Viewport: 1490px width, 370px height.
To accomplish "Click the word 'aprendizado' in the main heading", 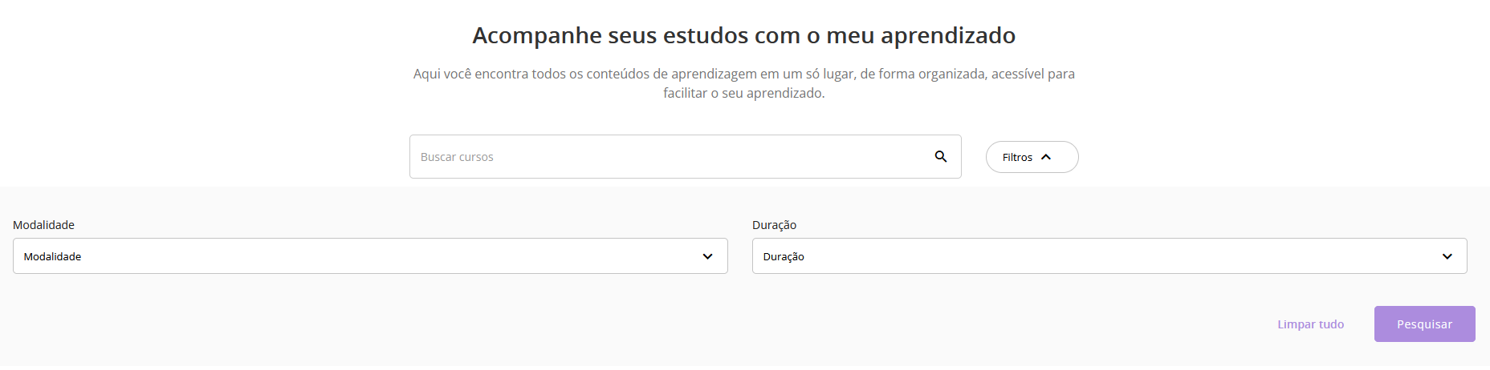I will [947, 35].
